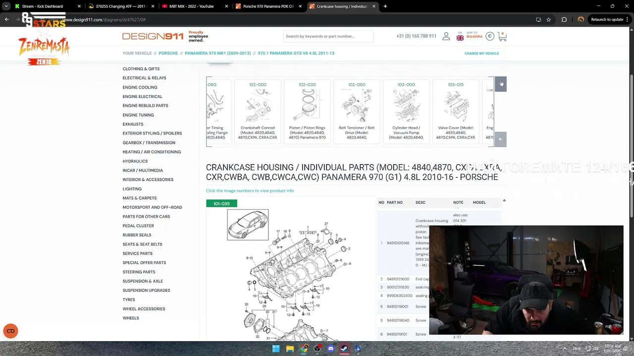
Task: Click part number 94810119040
Action: coord(398,320)
